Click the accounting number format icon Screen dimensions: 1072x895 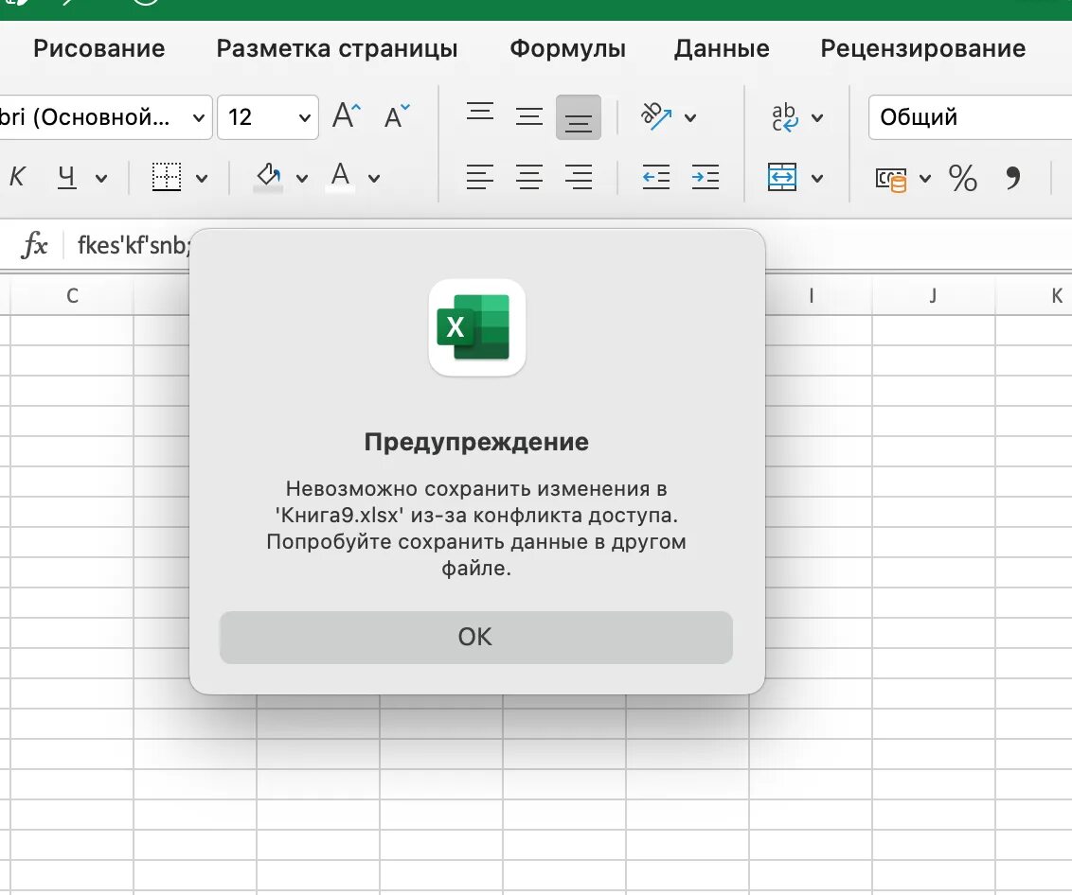tap(891, 179)
